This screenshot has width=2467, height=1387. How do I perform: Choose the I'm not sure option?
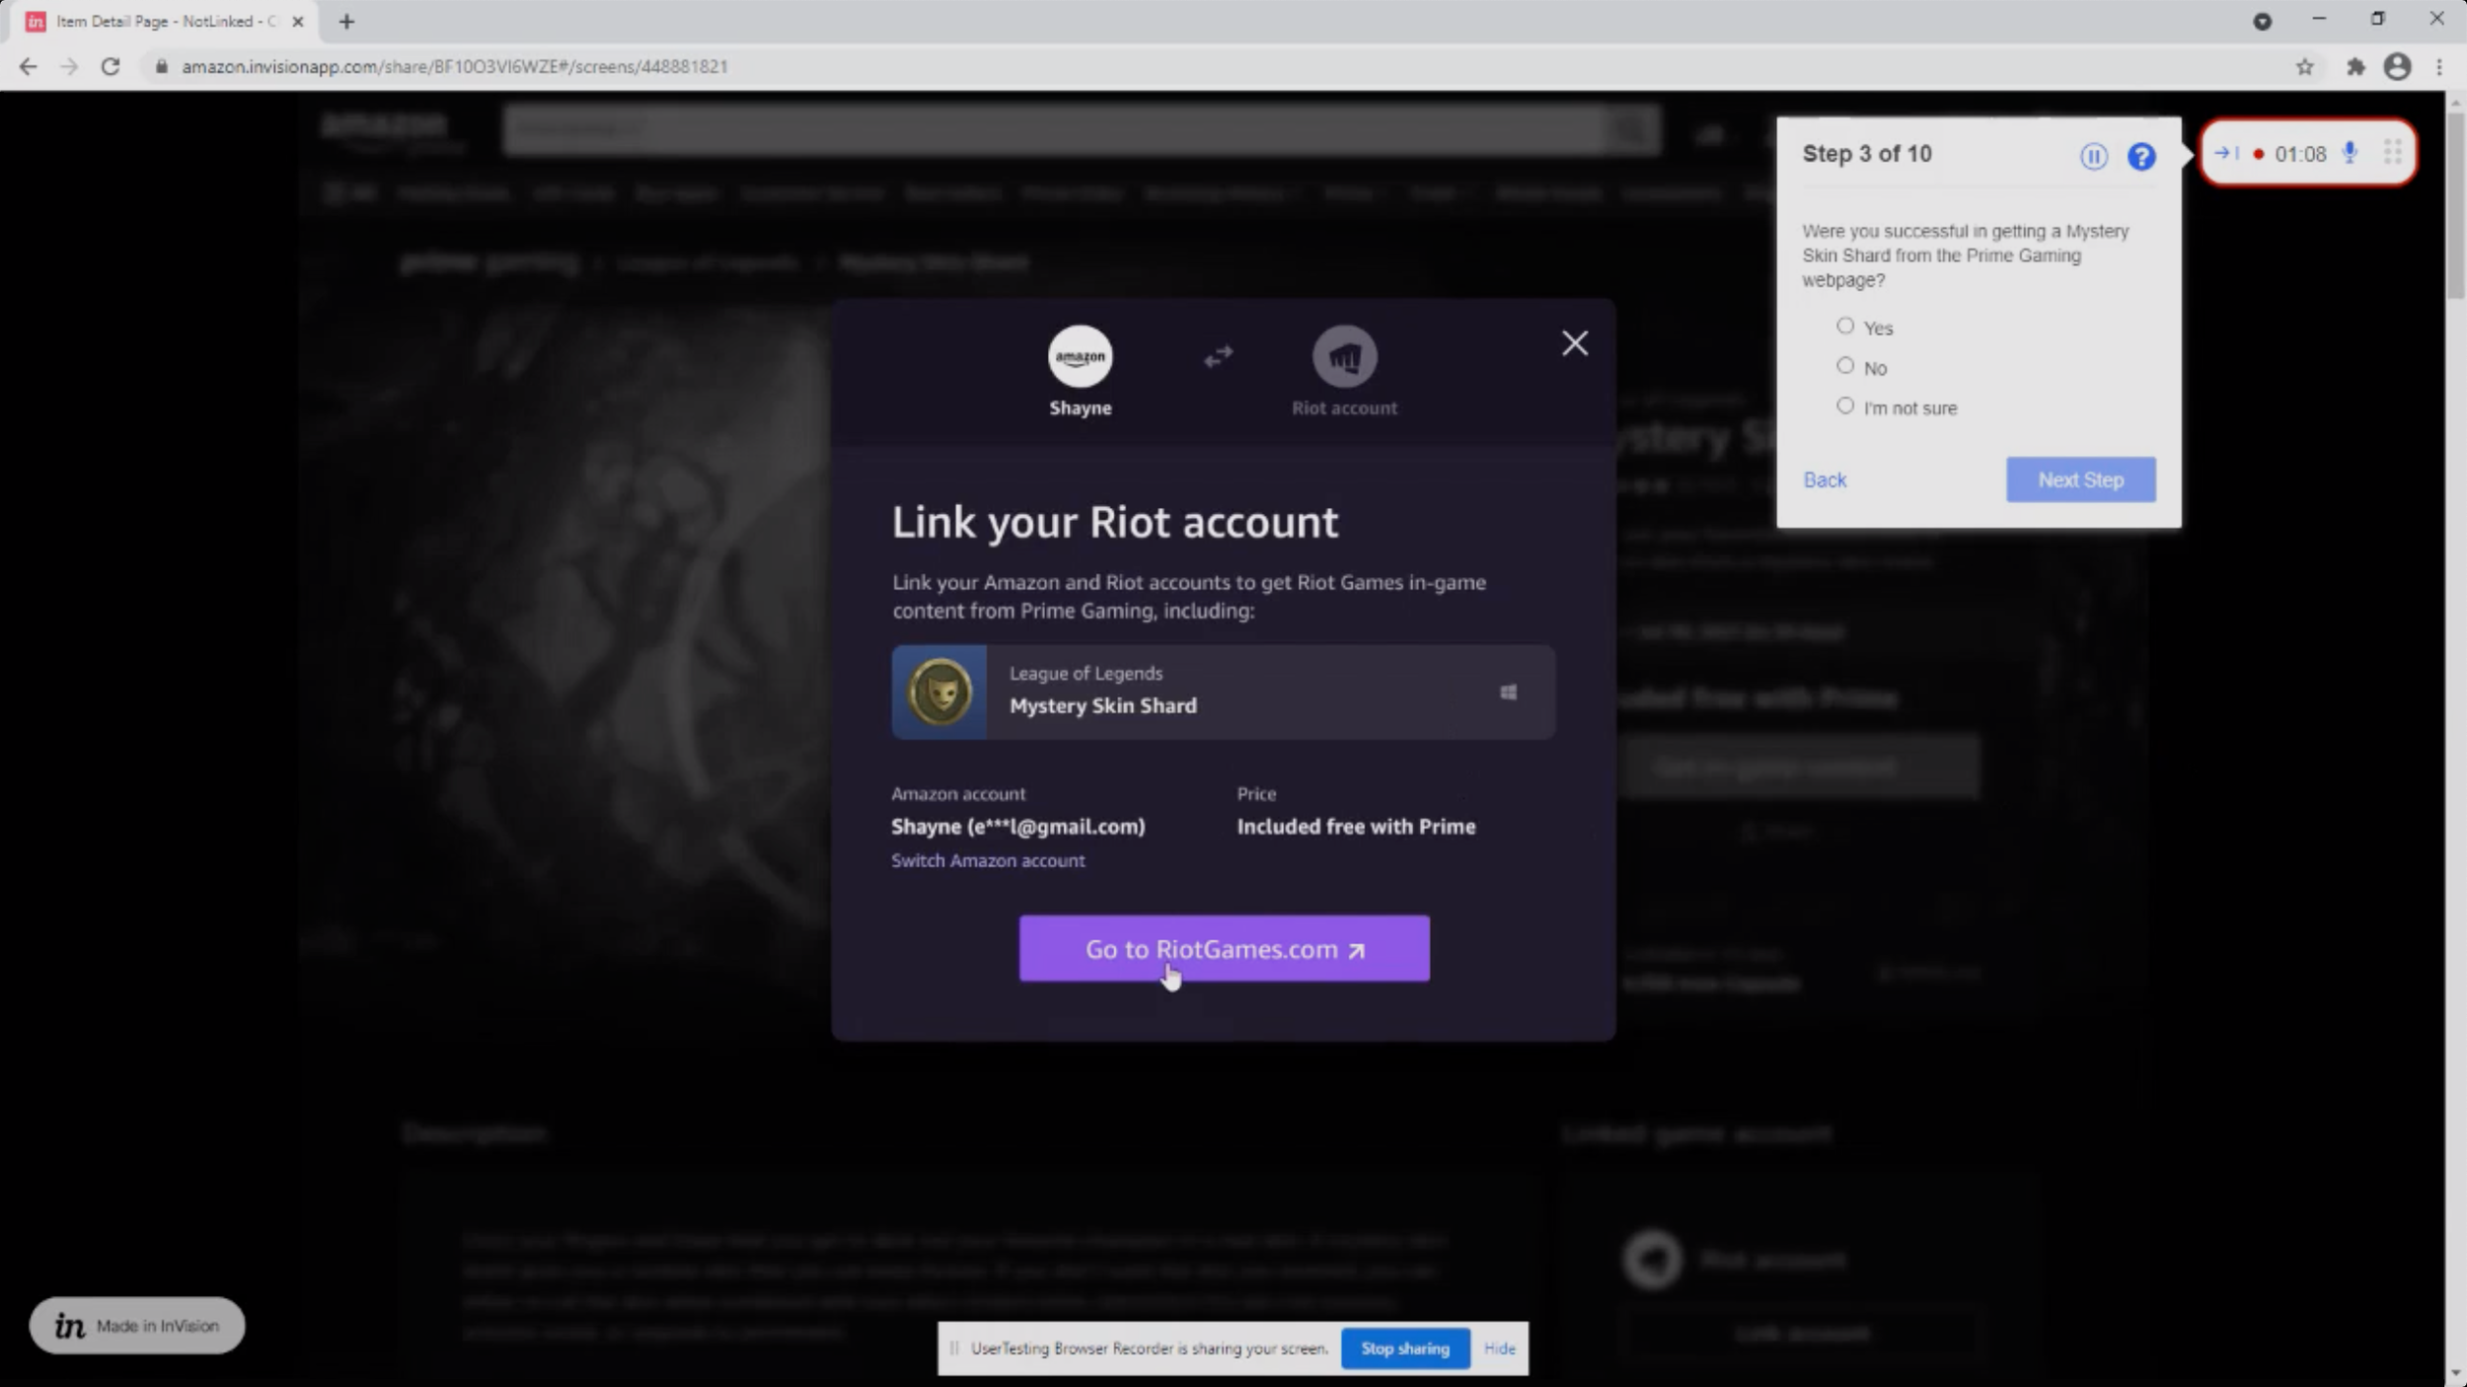(1844, 406)
